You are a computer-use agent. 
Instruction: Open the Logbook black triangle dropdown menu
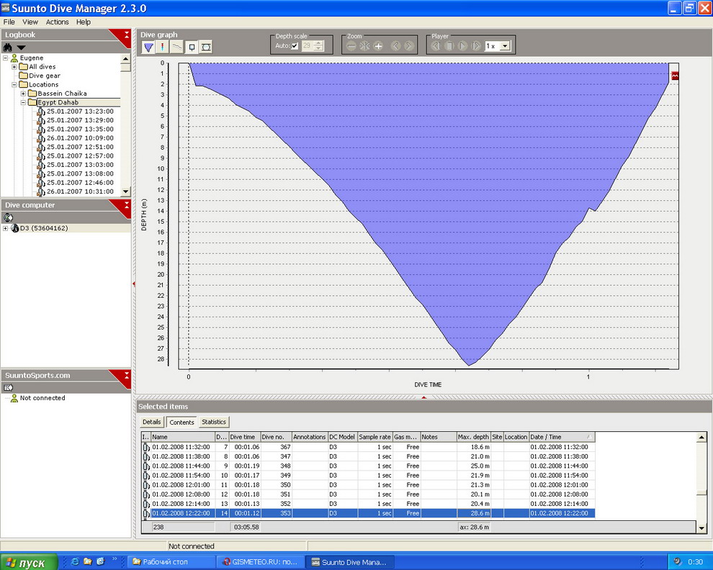pos(21,47)
